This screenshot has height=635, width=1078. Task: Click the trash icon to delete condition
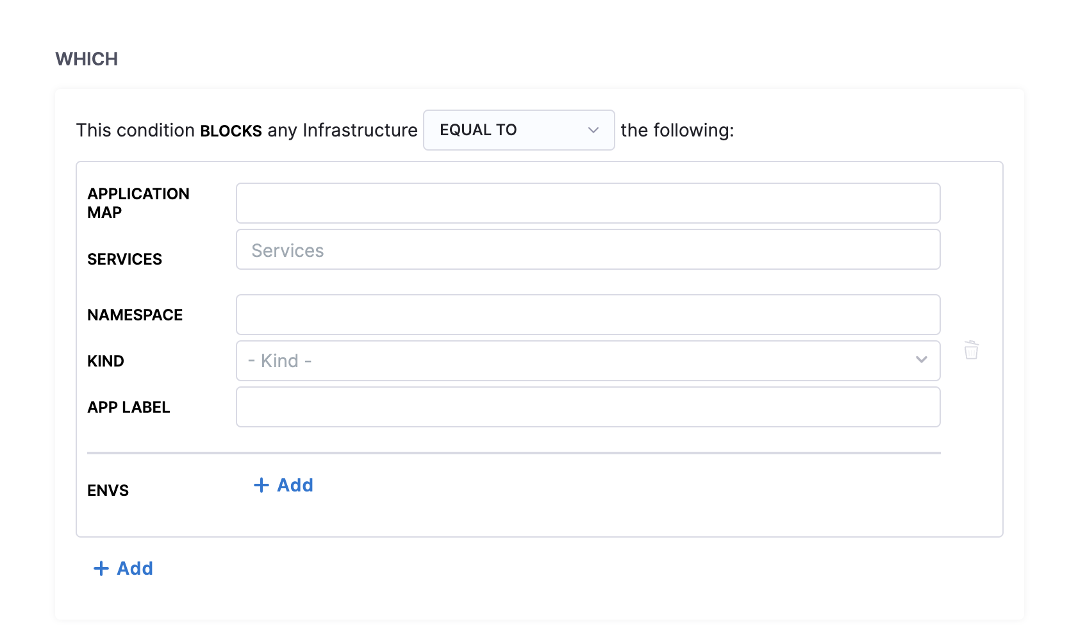point(971,350)
